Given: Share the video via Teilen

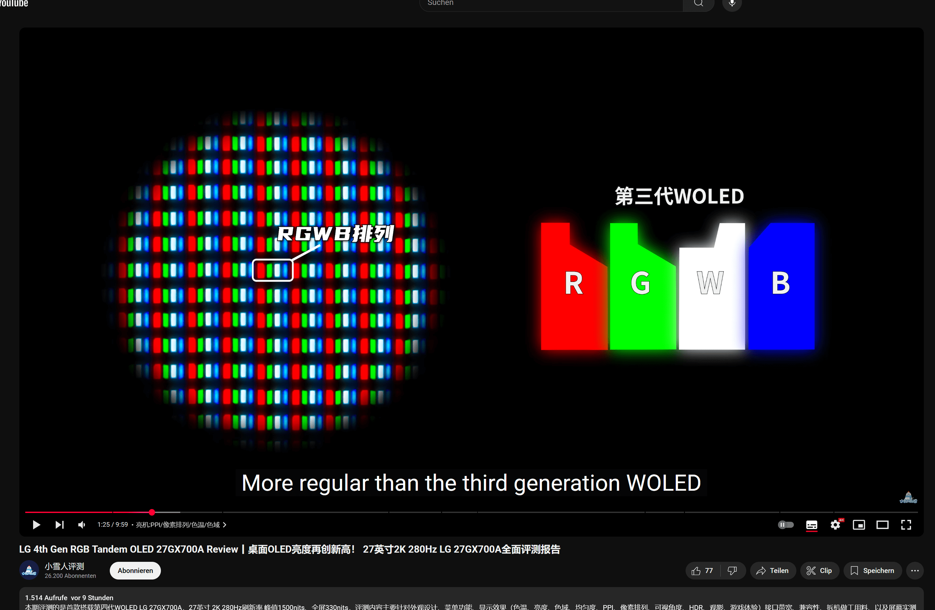Looking at the screenshot, I should click(773, 570).
